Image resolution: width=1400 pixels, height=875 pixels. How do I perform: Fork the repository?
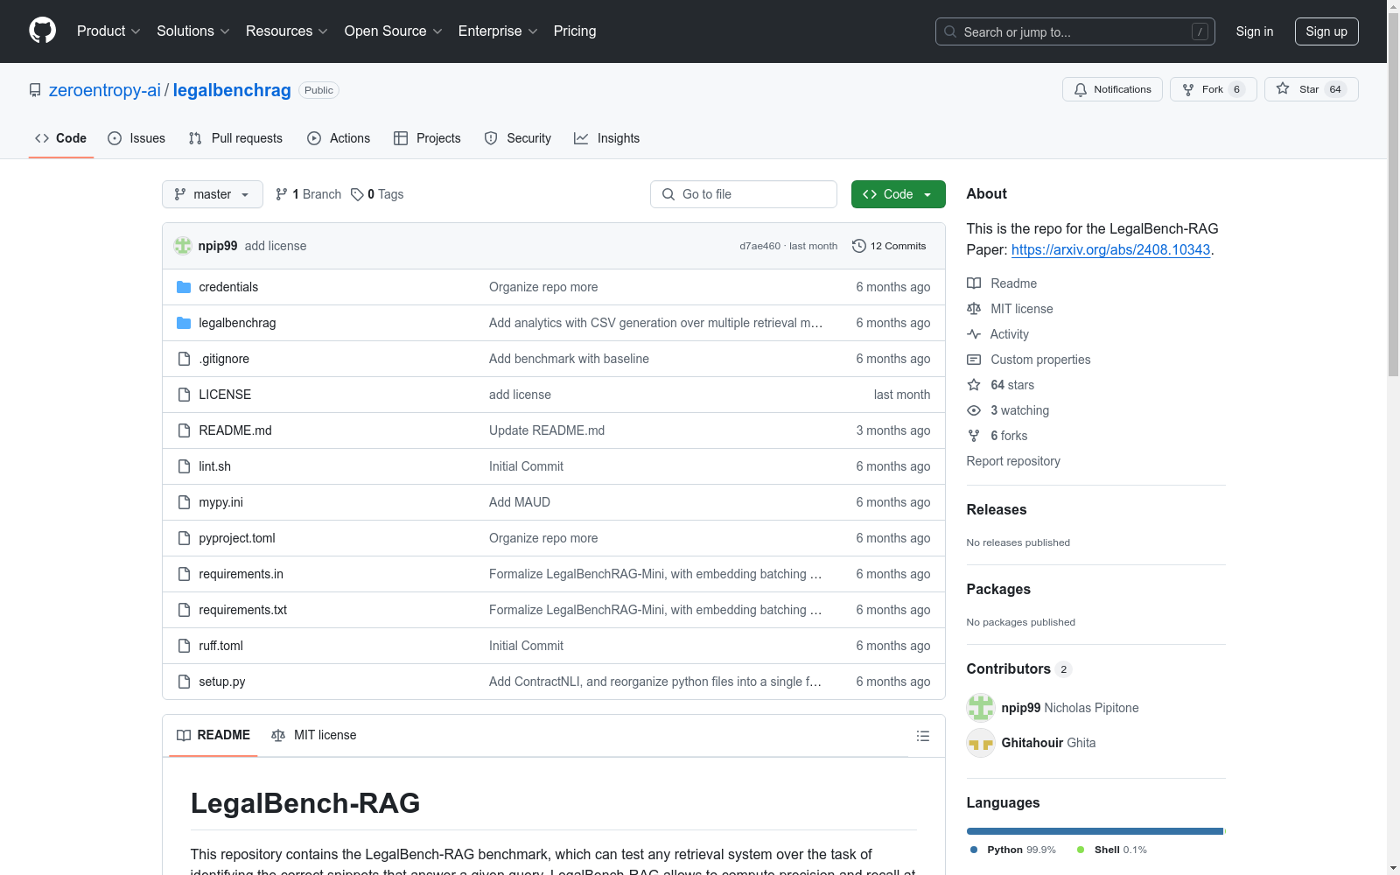(x=1213, y=89)
